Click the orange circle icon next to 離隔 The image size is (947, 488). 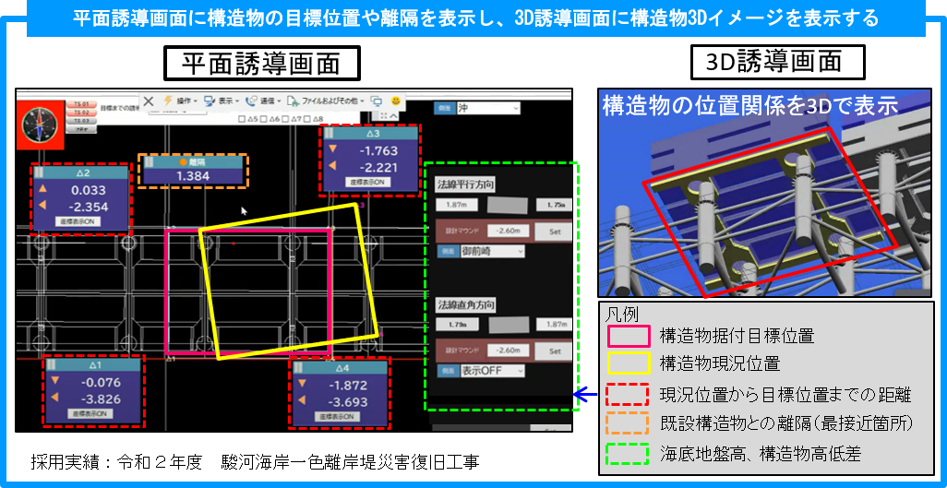pos(183,161)
